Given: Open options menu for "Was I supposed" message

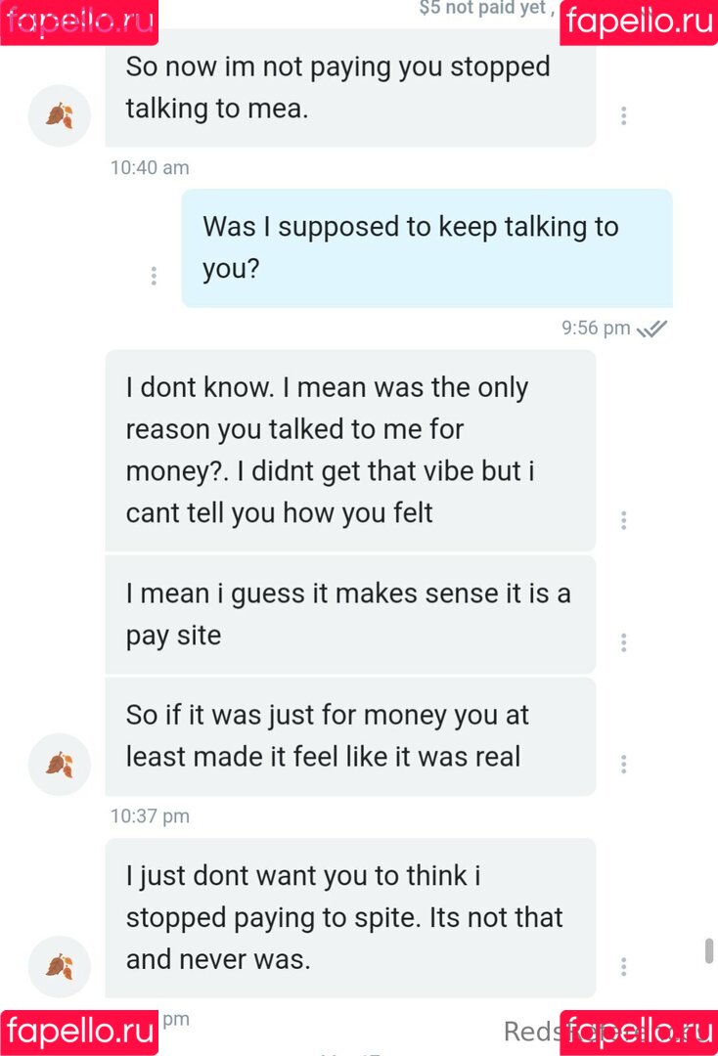Looking at the screenshot, I should pos(154,276).
